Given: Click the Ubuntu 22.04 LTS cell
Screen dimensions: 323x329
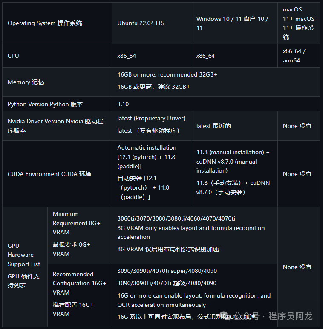Looking at the screenshot, I should tap(141, 23).
